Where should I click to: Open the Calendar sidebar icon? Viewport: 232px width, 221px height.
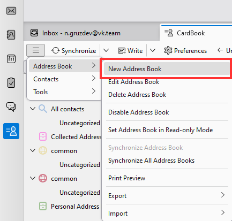[11, 59]
